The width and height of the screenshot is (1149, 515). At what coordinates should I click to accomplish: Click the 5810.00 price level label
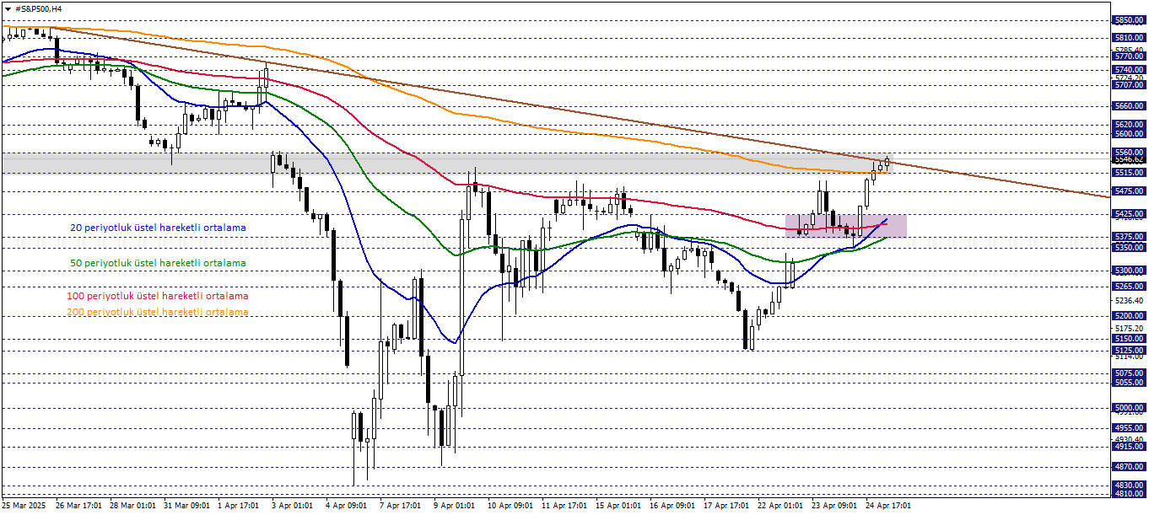(1129, 38)
